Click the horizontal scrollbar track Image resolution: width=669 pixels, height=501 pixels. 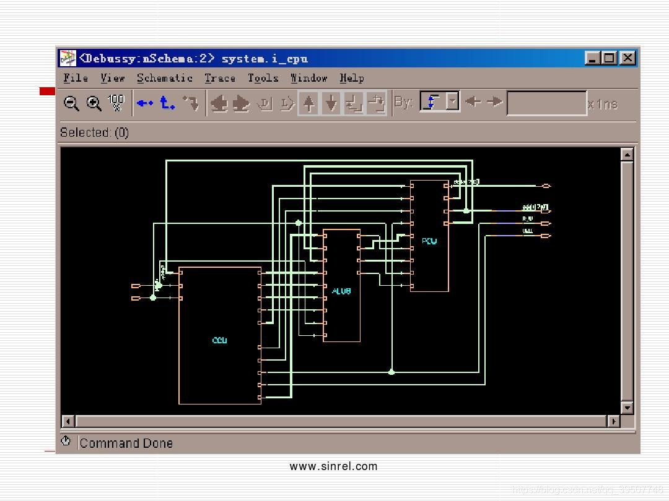pos(341,421)
